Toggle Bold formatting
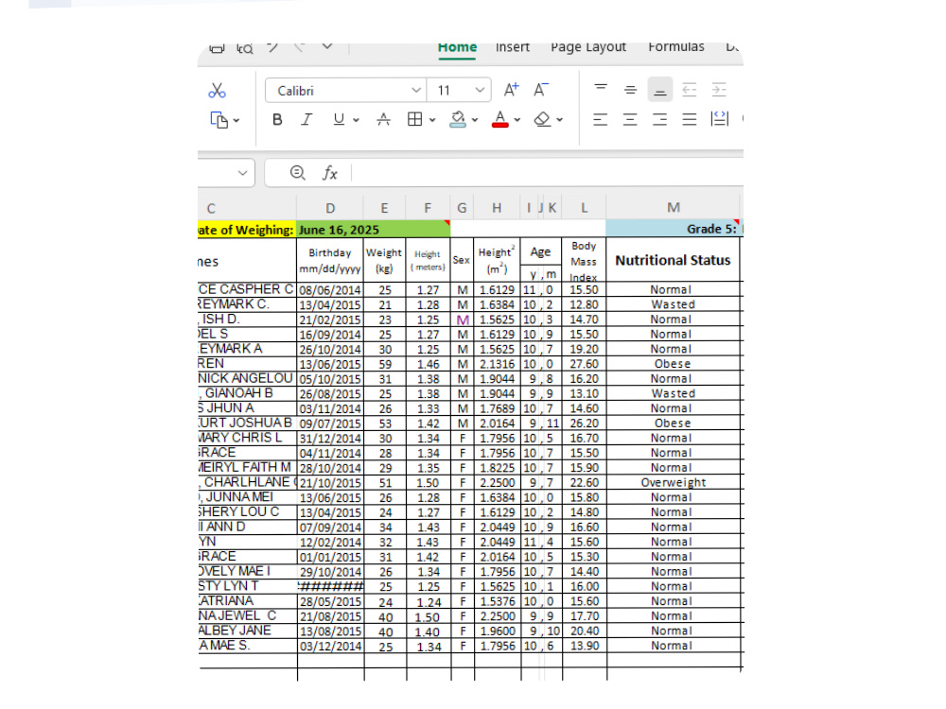 pos(277,119)
